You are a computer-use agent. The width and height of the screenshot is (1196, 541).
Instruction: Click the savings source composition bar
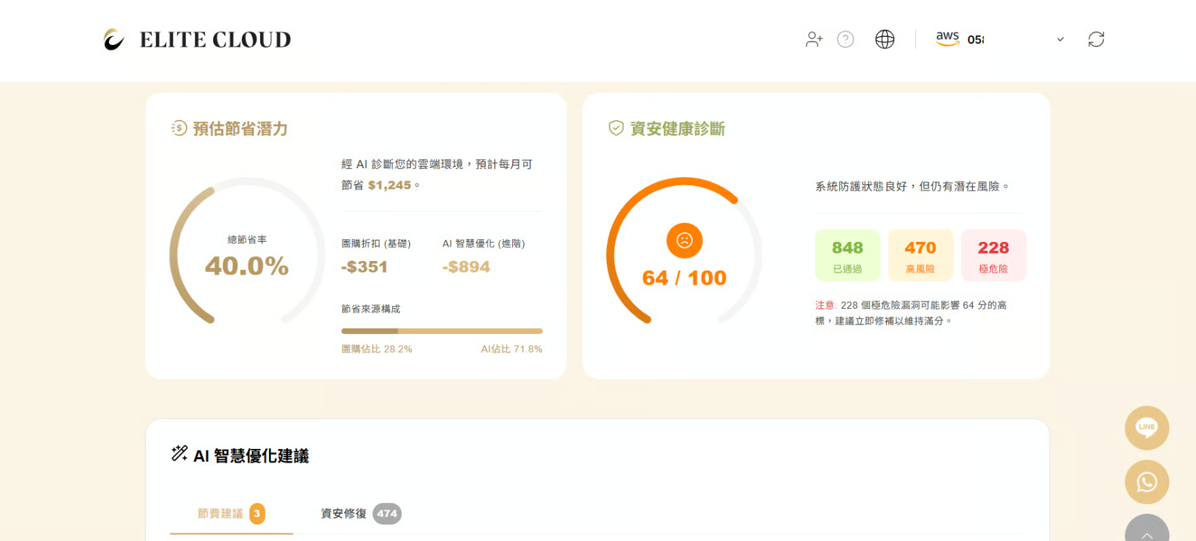[x=441, y=331]
